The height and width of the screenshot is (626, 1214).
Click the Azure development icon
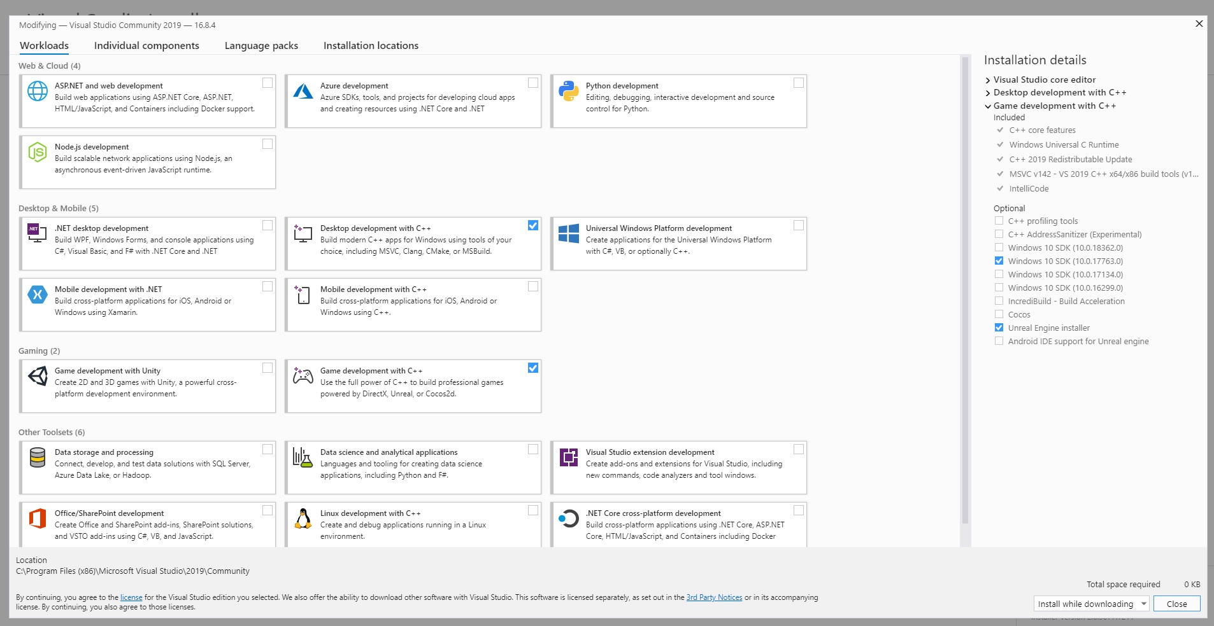point(303,91)
